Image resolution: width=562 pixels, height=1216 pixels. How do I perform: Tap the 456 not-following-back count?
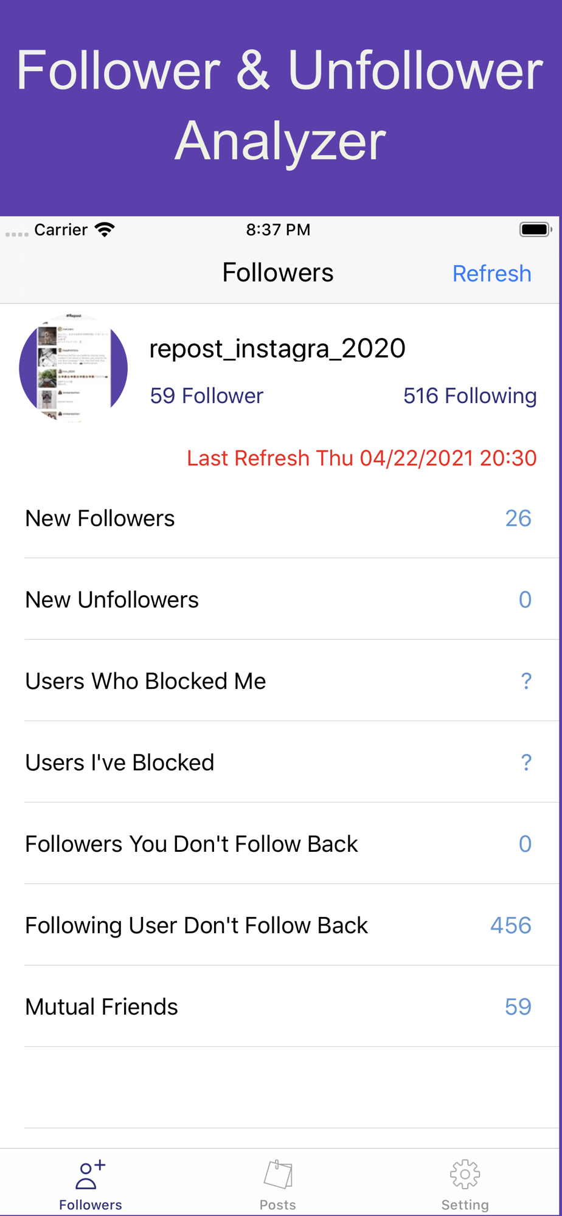point(511,925)
